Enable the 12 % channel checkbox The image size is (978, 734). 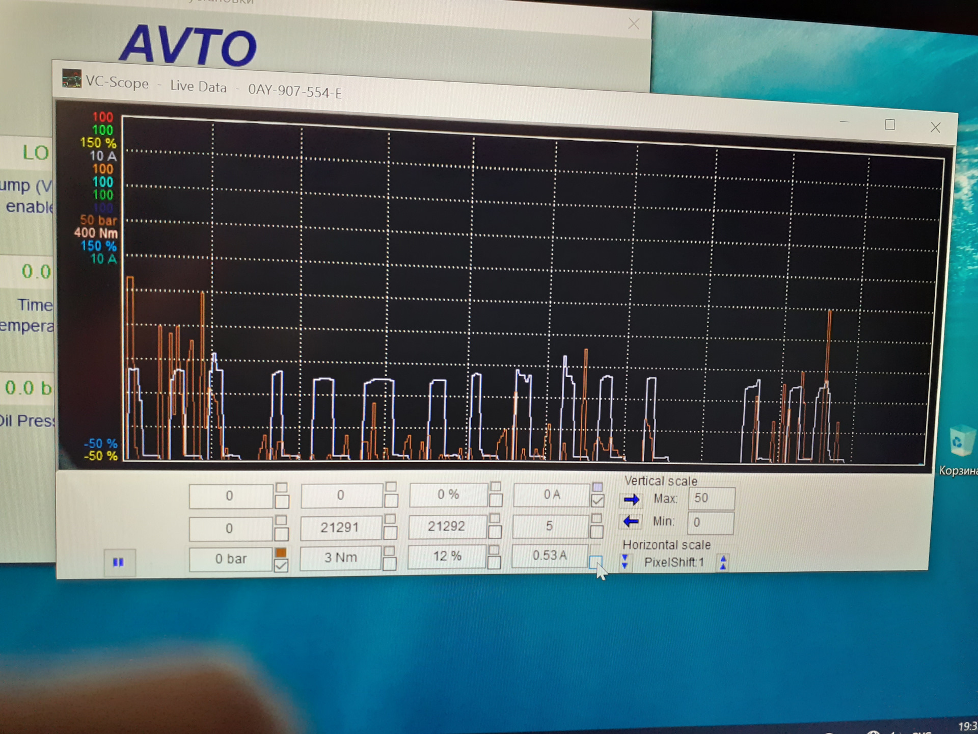pyautogui.click(x=494, y=563)
